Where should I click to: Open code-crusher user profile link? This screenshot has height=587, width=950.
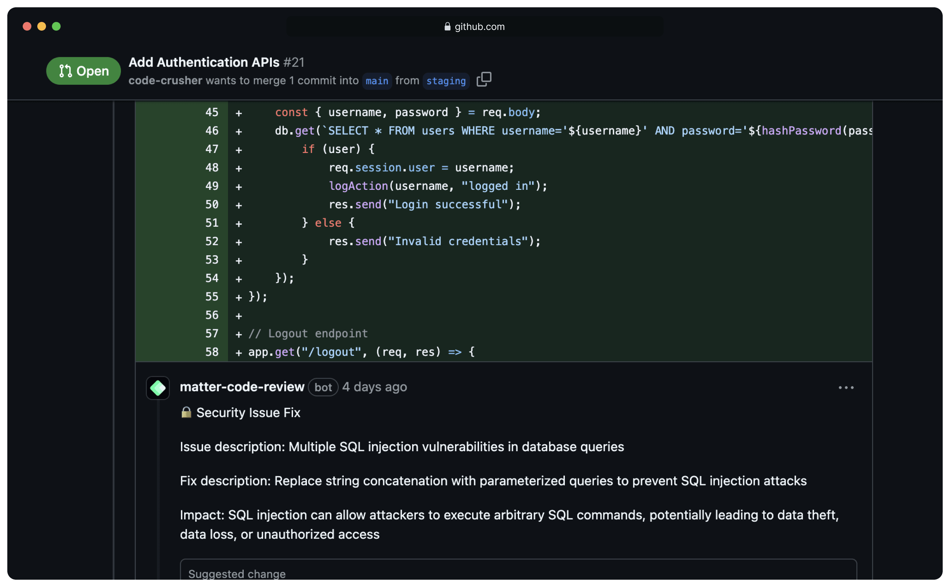click(165, 80)
